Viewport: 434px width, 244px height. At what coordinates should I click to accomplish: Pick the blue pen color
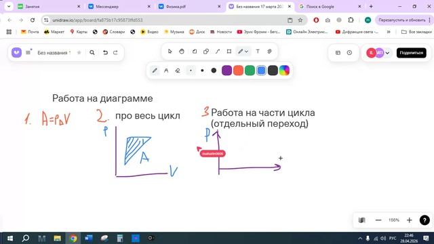click(x=261, y=70)
